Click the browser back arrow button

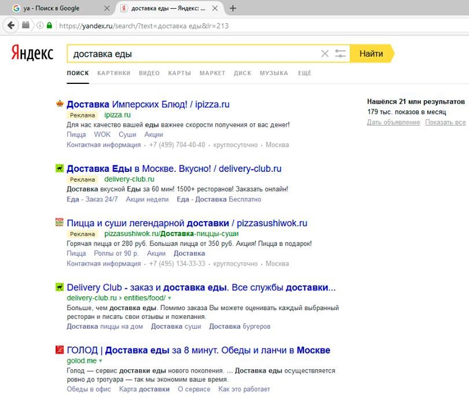coord(11,25)
